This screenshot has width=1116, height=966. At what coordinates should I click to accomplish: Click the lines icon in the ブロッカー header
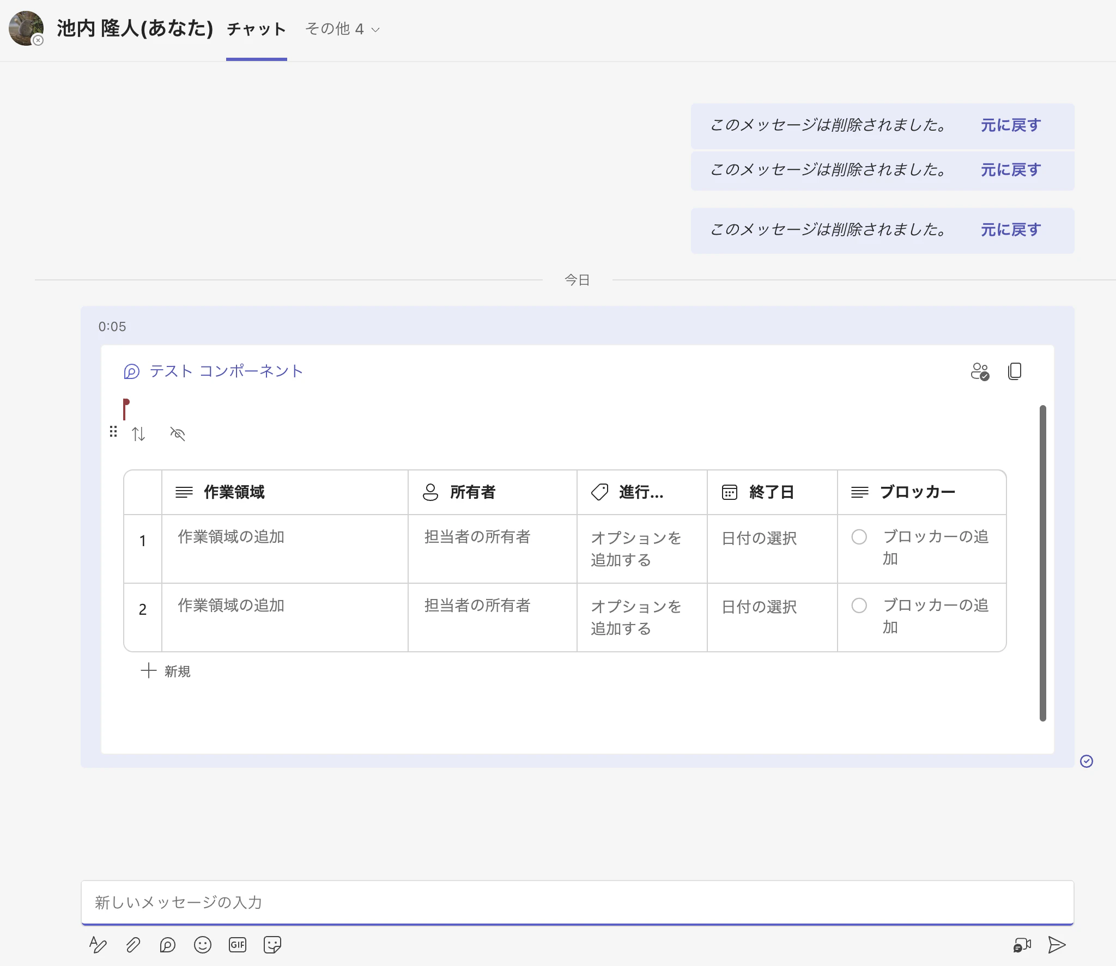860,492
